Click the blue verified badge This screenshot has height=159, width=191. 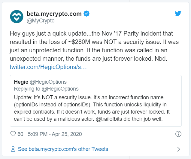point(86,14)
